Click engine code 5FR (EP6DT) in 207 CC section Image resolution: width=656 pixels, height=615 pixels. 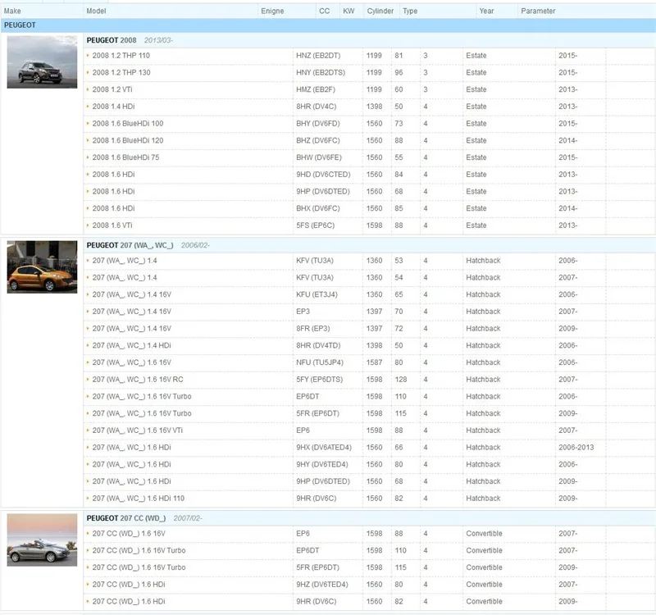point(317,567)
